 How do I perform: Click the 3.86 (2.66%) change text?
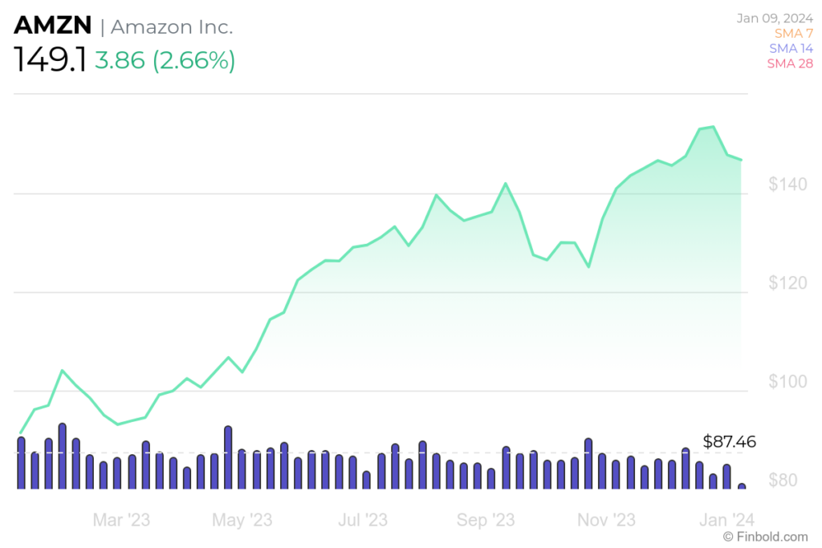tap(165, 60)
